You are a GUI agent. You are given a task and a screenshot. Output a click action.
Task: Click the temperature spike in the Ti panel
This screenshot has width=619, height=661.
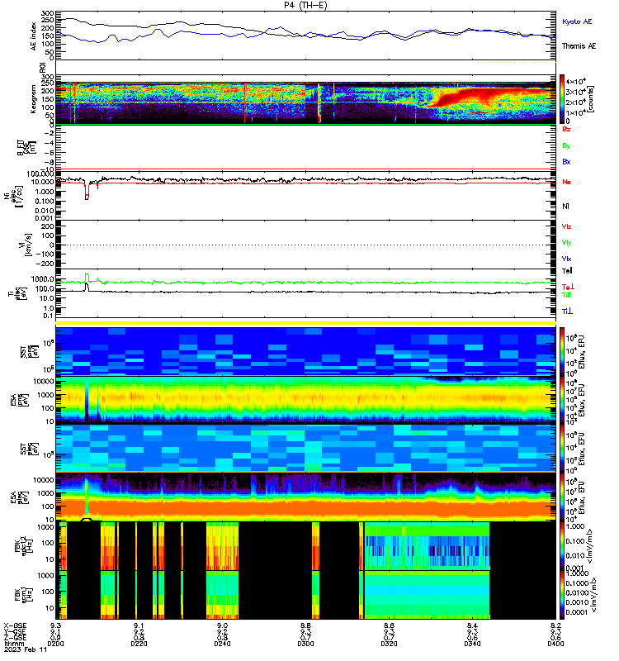[87, 282]
